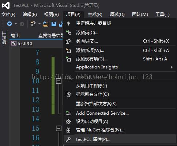The image size is (177, 146).
Task: Choose 重新扫描解决方案(S) menu entry
Action: [120, 104]
